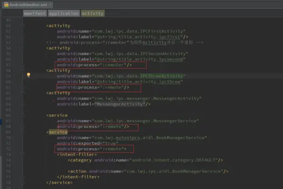The width and height of the screenshot is (283, 189).
Task: Jump to the manifest breadcrumb
Action: [x=35, y=13]
